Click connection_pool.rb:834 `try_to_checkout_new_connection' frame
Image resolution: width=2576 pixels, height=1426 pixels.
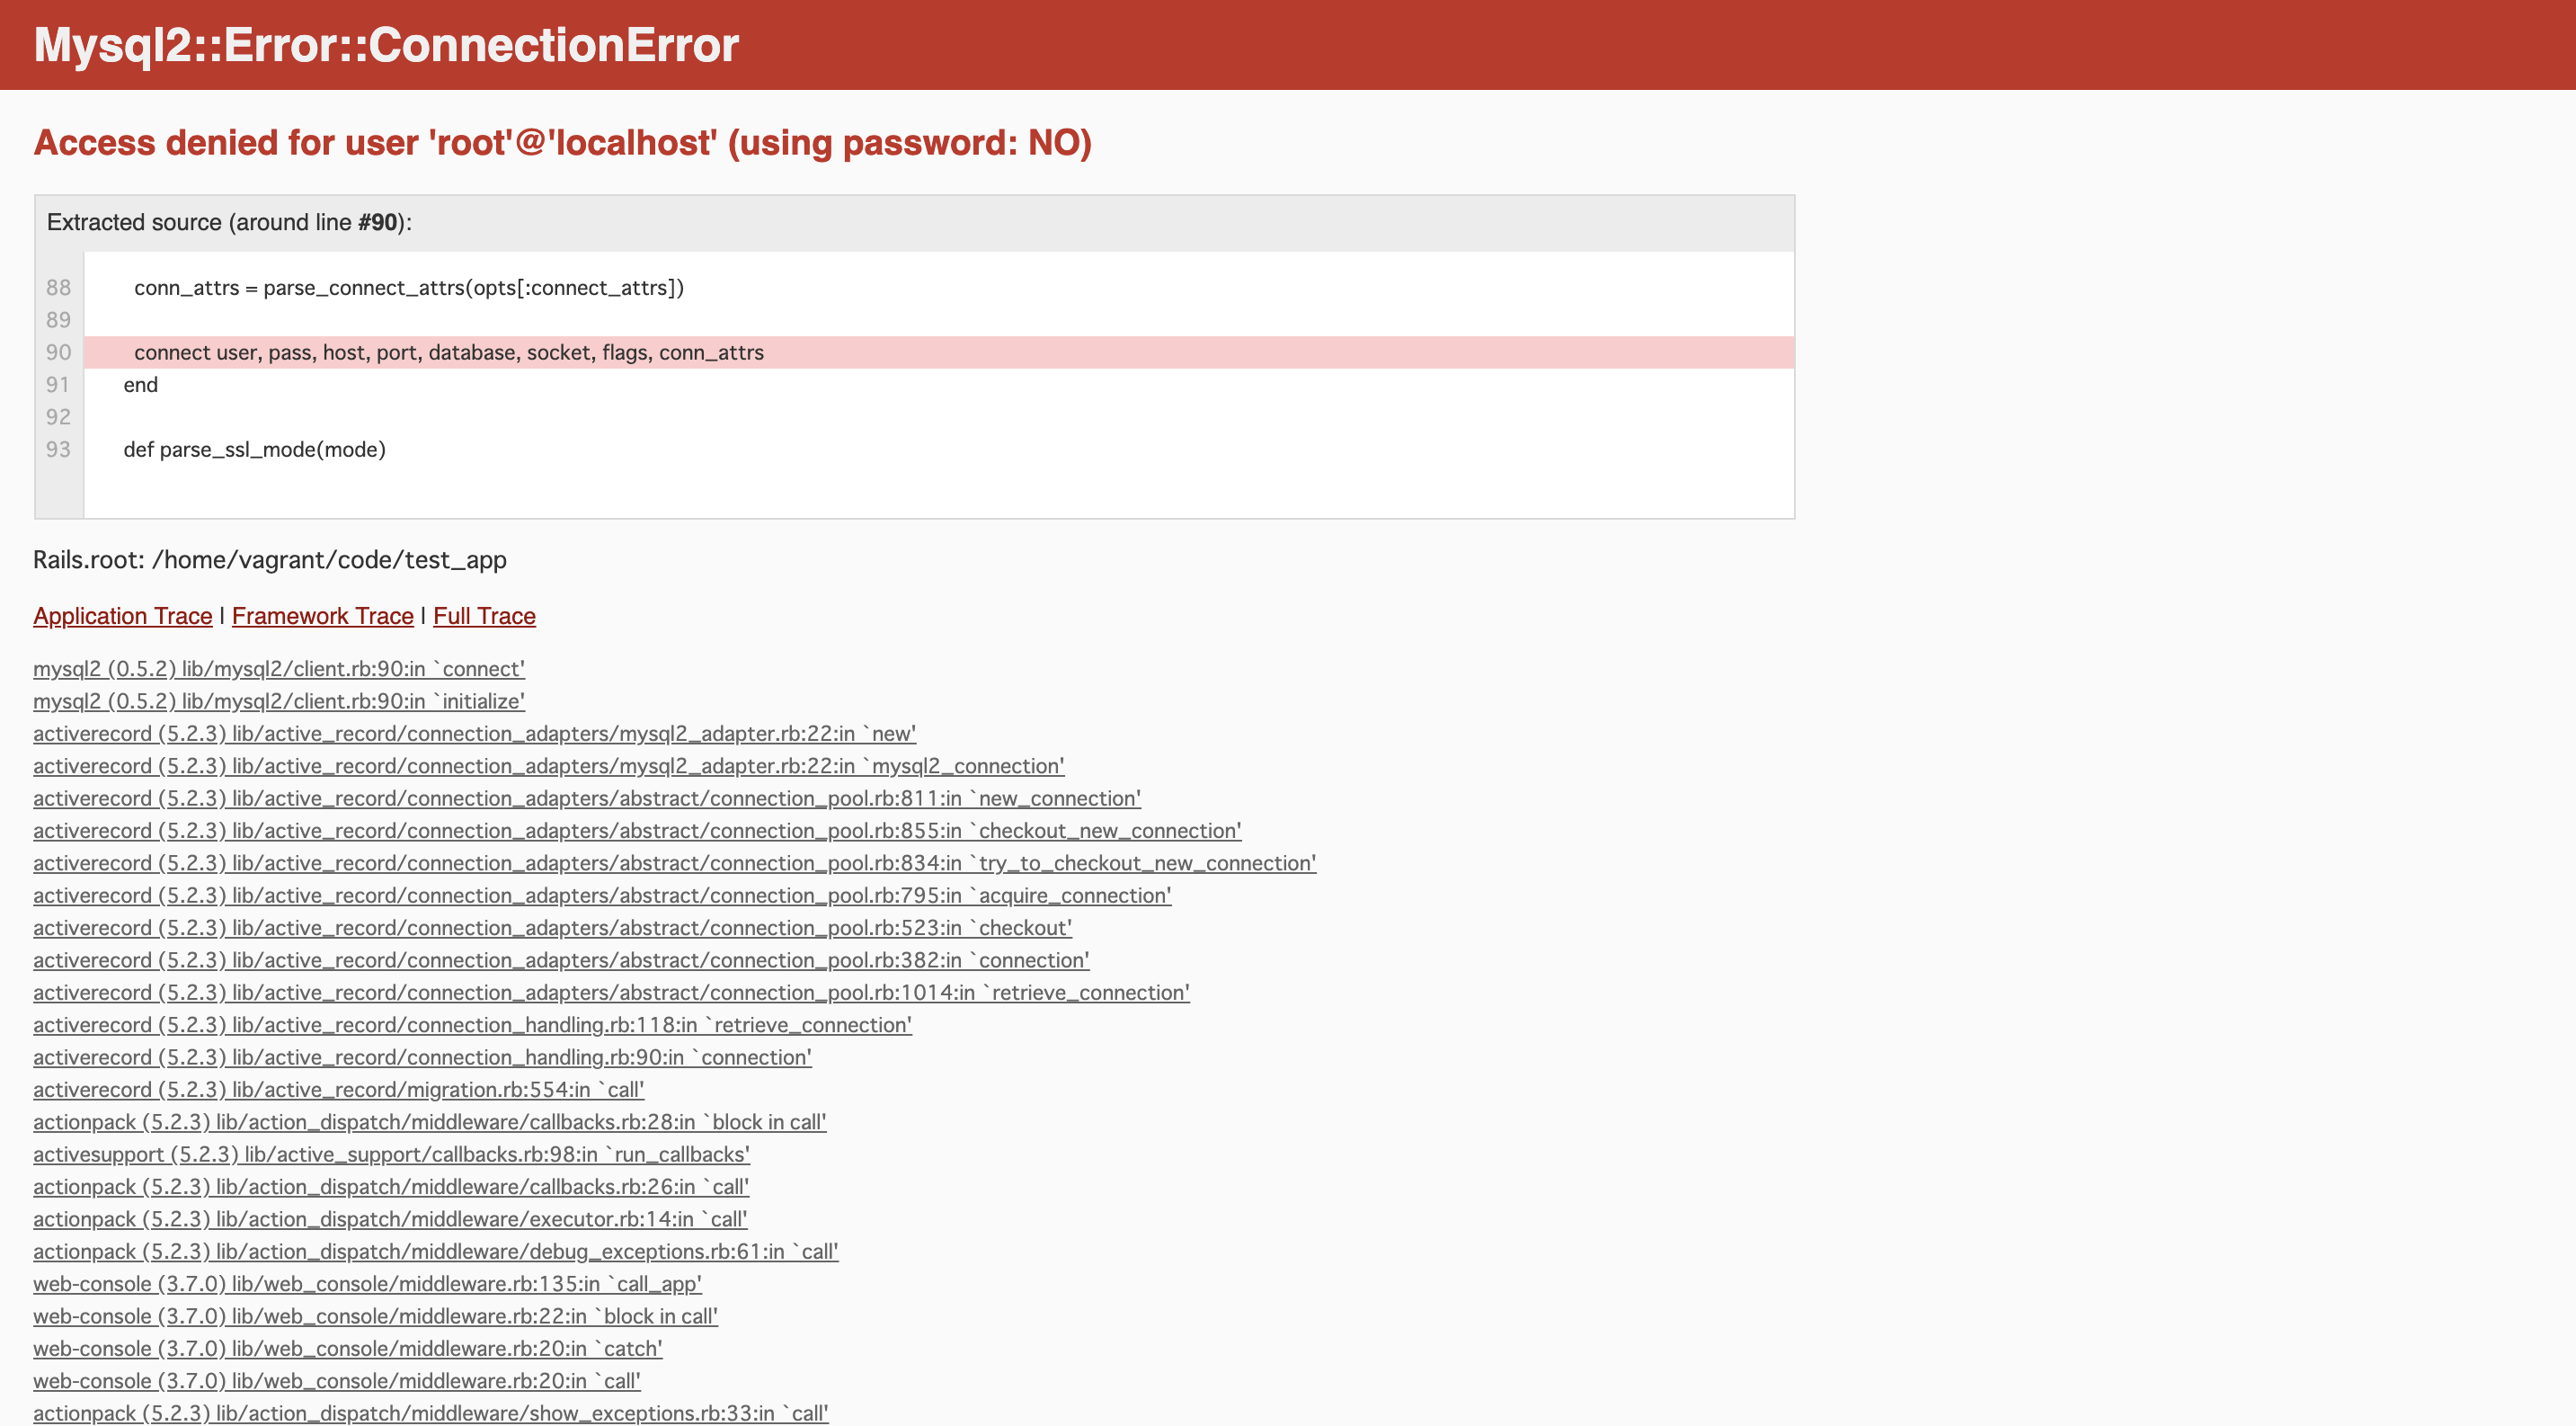(674, 863)
